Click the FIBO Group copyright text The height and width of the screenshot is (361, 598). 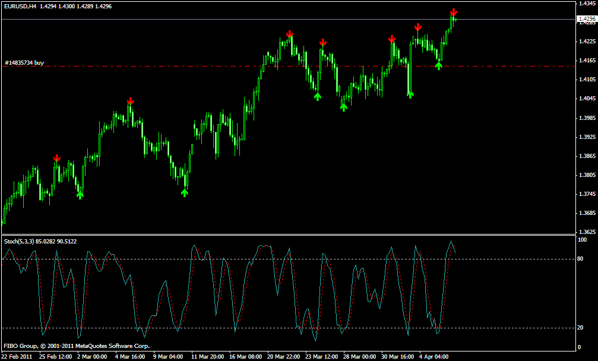(77, 346)
